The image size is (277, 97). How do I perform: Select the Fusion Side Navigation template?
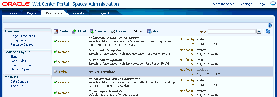coord(106,50)
